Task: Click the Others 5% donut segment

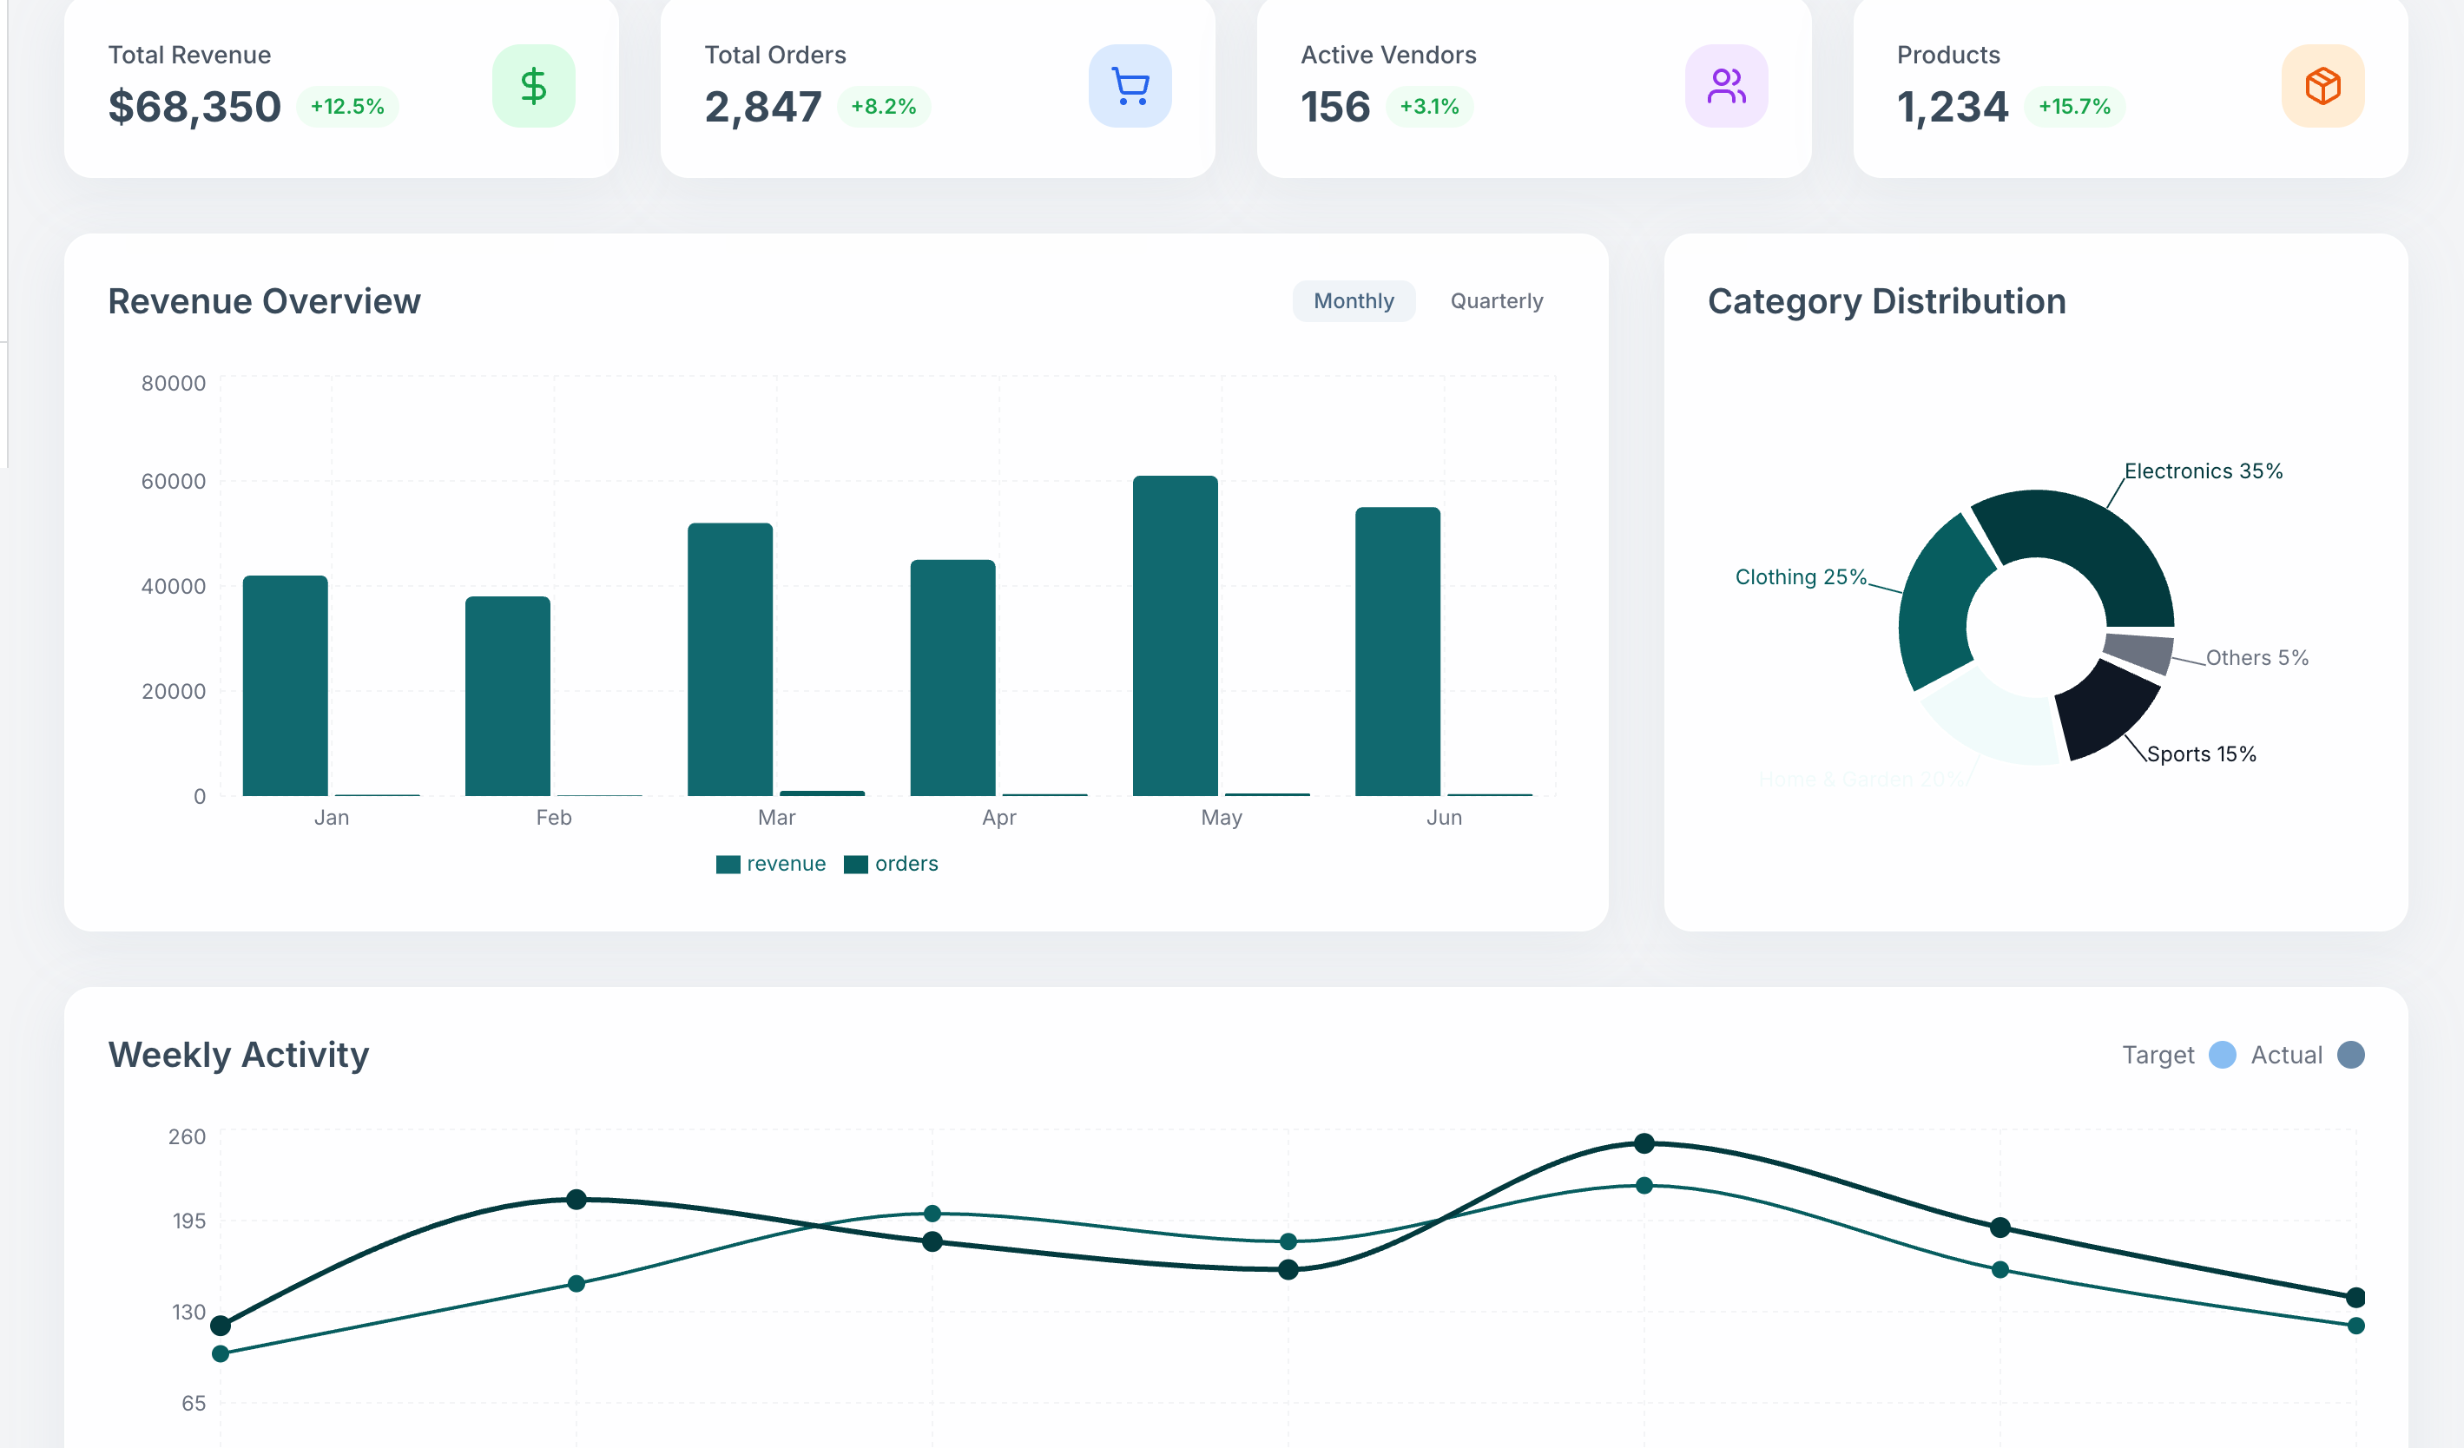Action: pyautogui.click(x=2139, y=652)
